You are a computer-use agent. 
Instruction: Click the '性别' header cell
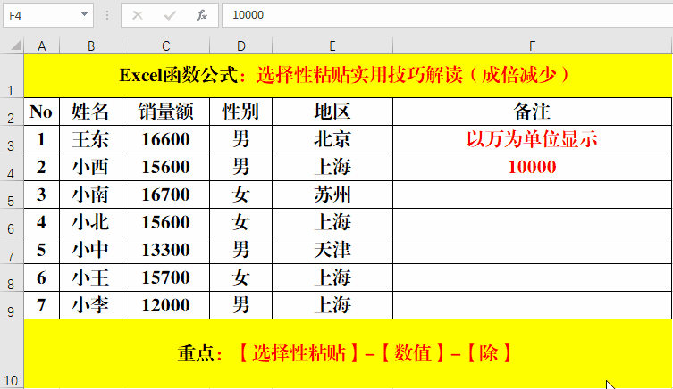click(x=240, y=112)
